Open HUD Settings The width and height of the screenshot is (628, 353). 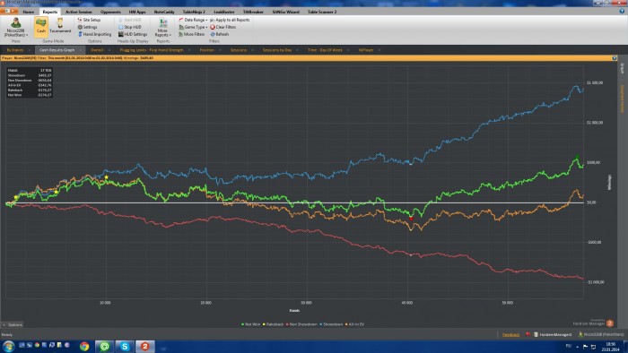click(x=133, y=34)
